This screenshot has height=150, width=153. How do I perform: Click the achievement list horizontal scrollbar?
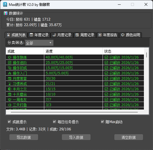coord(74,112)
